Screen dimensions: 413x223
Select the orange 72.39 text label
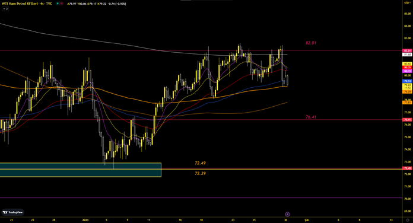(x=200, y=173)
